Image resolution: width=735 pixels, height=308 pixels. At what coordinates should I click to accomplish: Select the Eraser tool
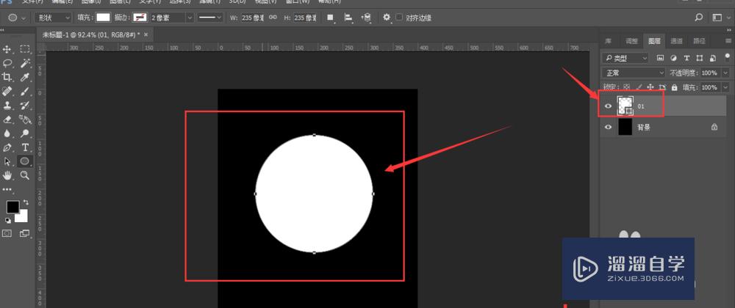coord(7,119)
